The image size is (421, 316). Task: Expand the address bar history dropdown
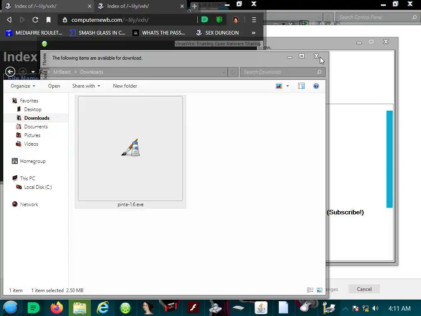click(223, 72)
